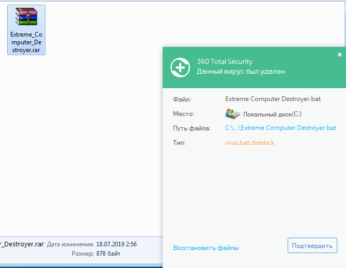Click the Подтвердить button
Image resolution: width=346 pixels, height=268 pixels.
(312, 245)
